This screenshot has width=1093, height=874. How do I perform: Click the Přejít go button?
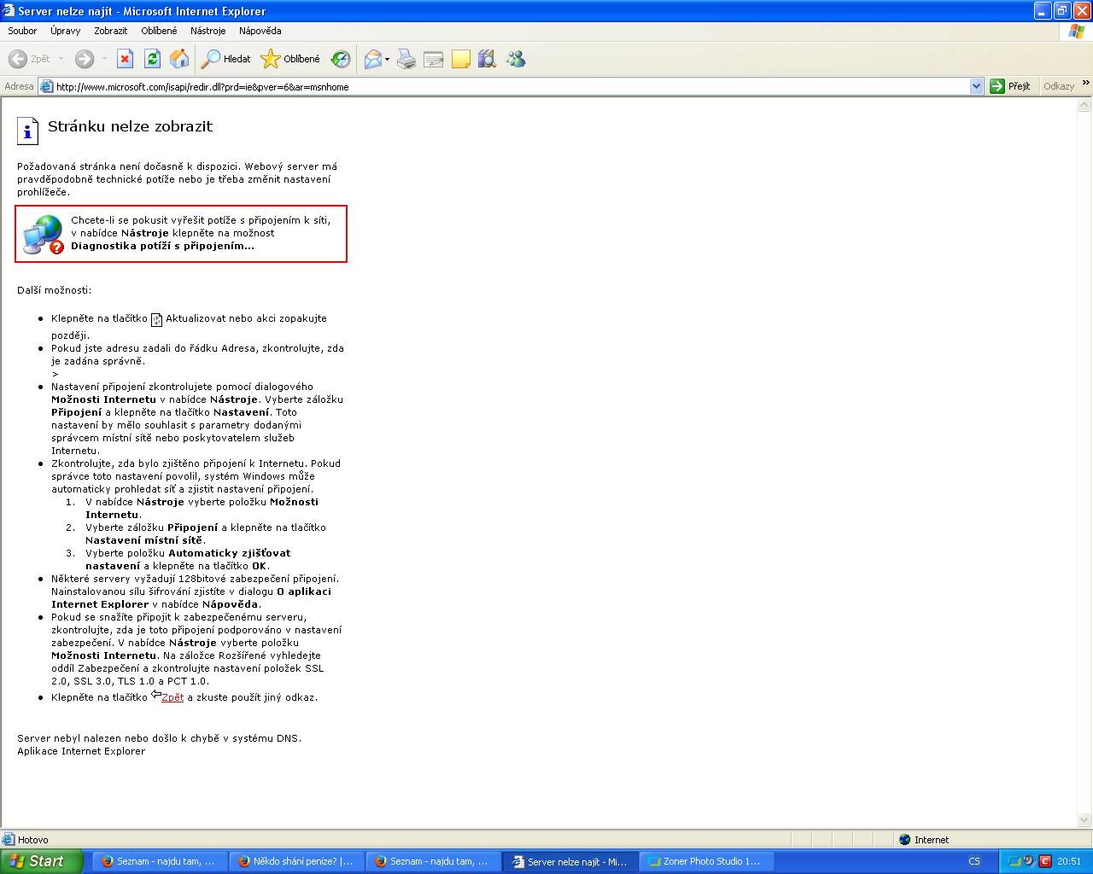click(1011, 86)
